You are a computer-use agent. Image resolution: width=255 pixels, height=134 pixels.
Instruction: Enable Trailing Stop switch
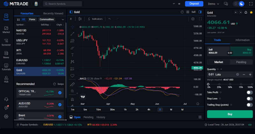coord(250,105)
